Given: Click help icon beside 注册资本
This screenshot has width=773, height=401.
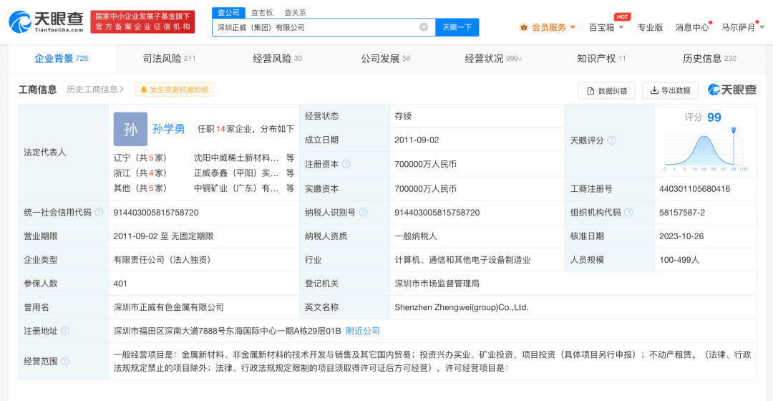Looking at the screenshot, I should pyautogui.click(x=346, y=164).
